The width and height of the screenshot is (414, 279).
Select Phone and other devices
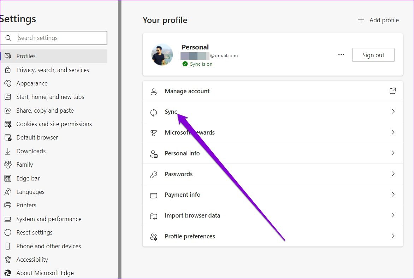point(54,246)
